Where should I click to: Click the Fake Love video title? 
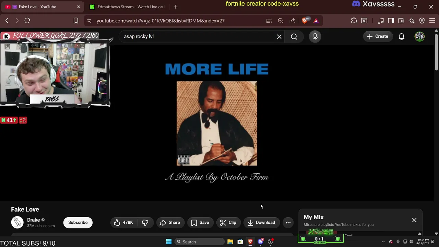tap(25, 209)
